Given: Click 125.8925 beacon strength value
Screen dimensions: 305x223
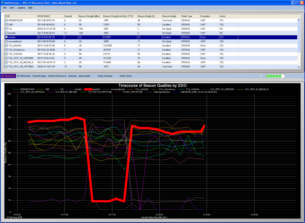Looking at the screenshot, I should 108,46.
